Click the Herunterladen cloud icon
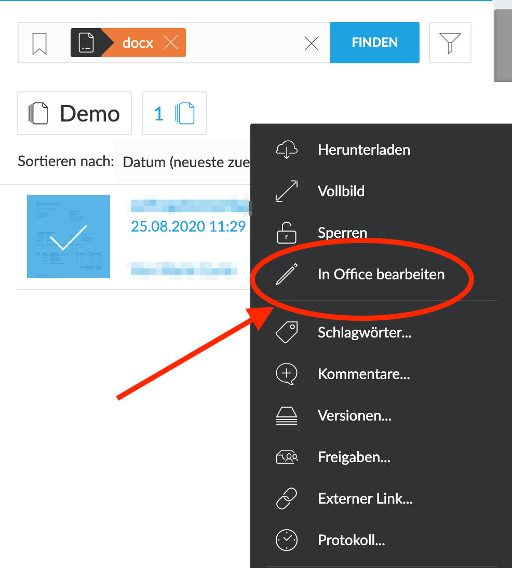The width and height of the screenshot is (512, 568). pyautogui.click(x=287, y=150)
